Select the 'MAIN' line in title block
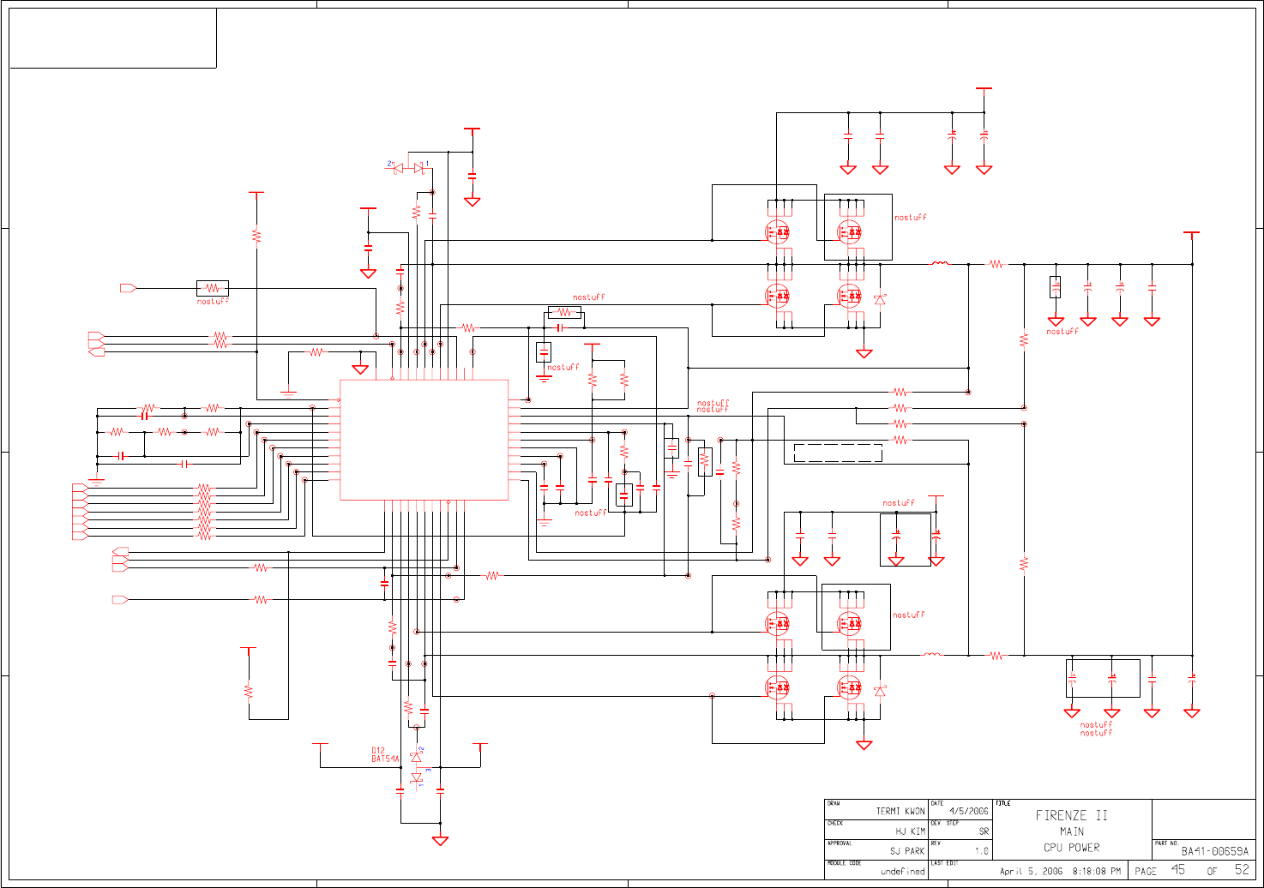1264x888 pixels. coord(1071,831)
